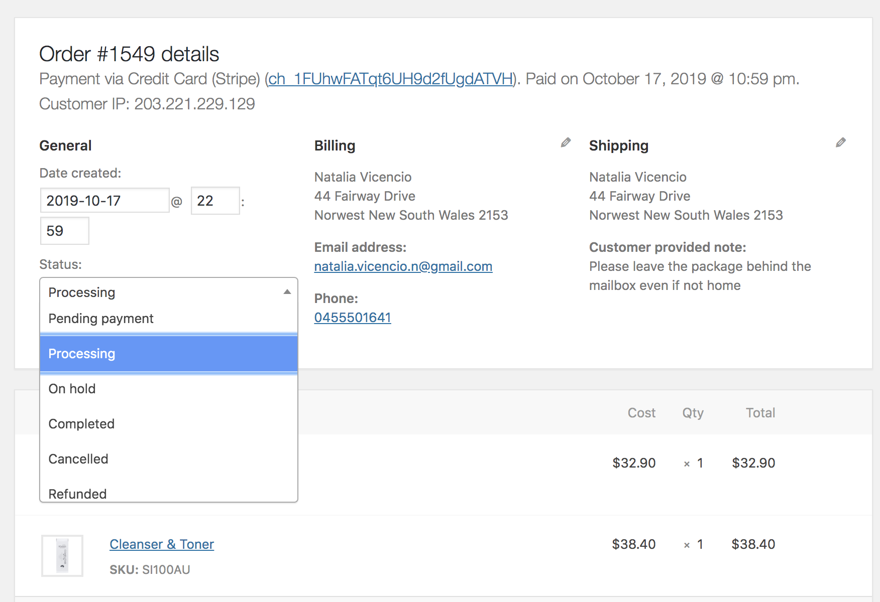This screenshot has width=880, height=602.
Task: Click the customer email address link
Action: pos(403,266)
